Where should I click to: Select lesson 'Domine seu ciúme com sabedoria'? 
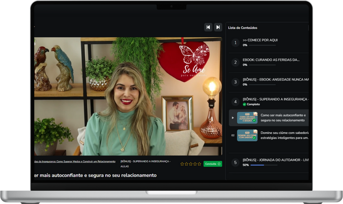pyautogui.click(x=284, y=135)
